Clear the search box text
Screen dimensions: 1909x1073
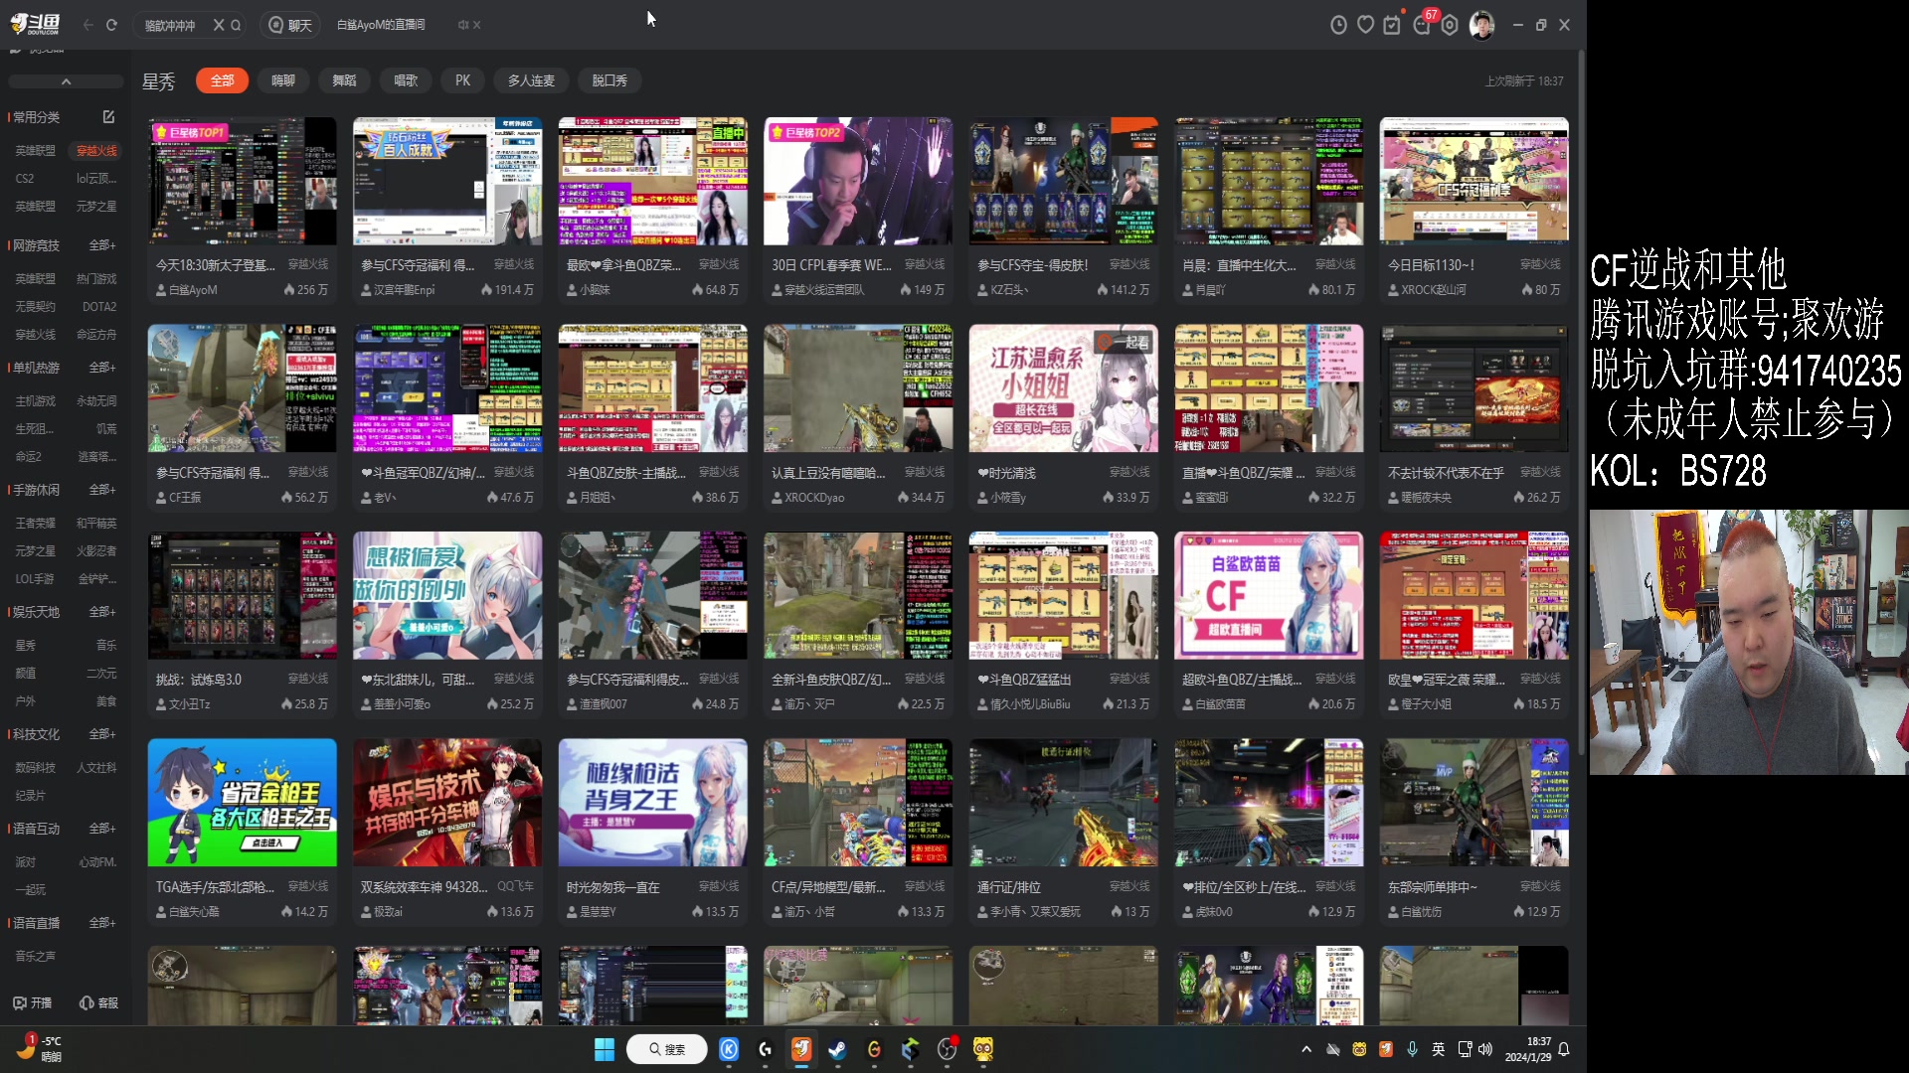click(x=219, y=25)
